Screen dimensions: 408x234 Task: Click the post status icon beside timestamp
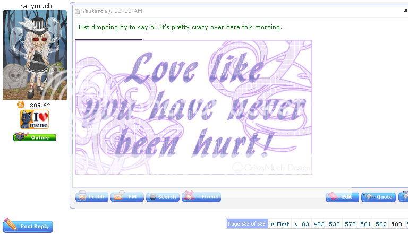point(77,11)
